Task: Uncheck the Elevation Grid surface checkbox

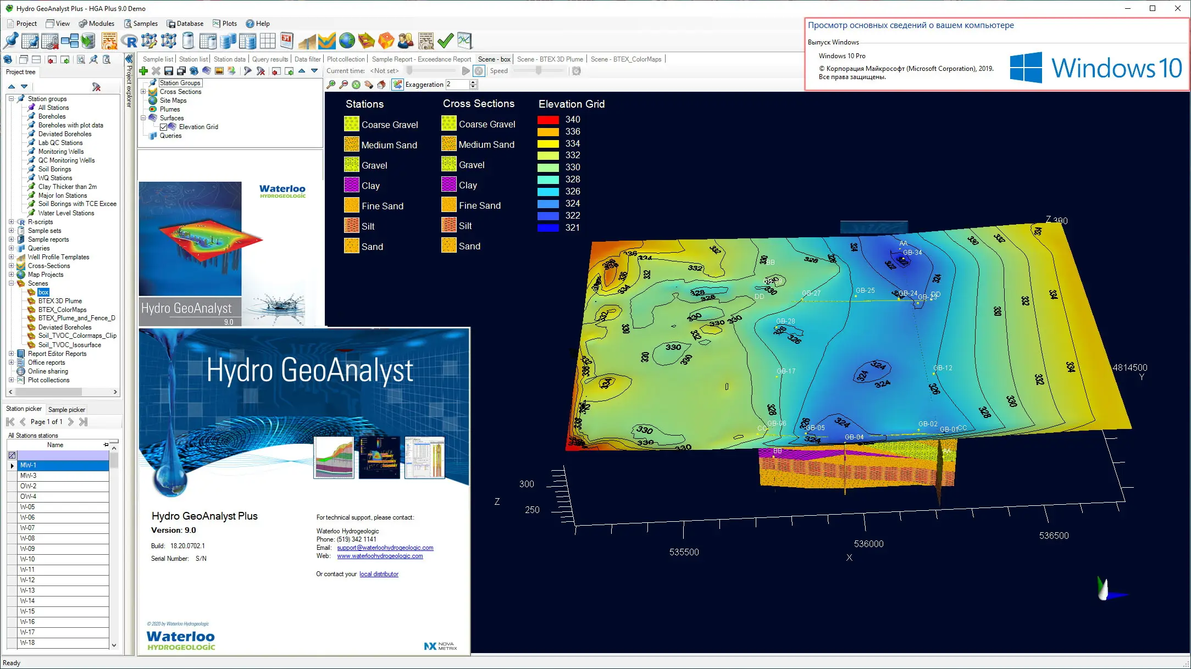Action: [x=163, y=127]
